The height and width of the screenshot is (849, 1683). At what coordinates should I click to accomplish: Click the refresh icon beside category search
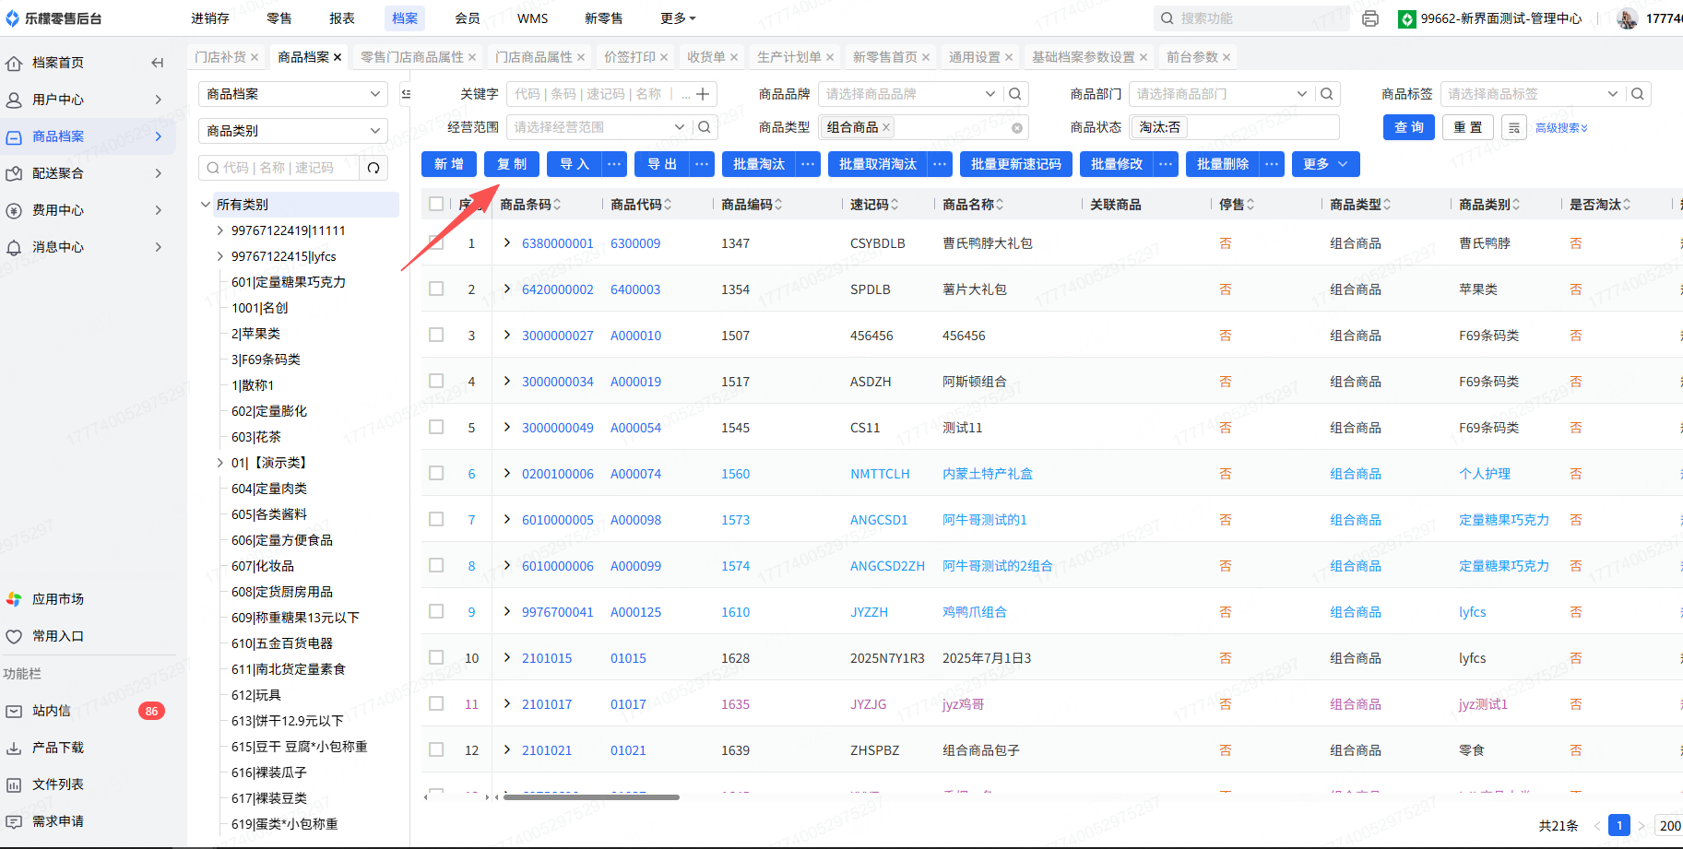coord(373,168)
